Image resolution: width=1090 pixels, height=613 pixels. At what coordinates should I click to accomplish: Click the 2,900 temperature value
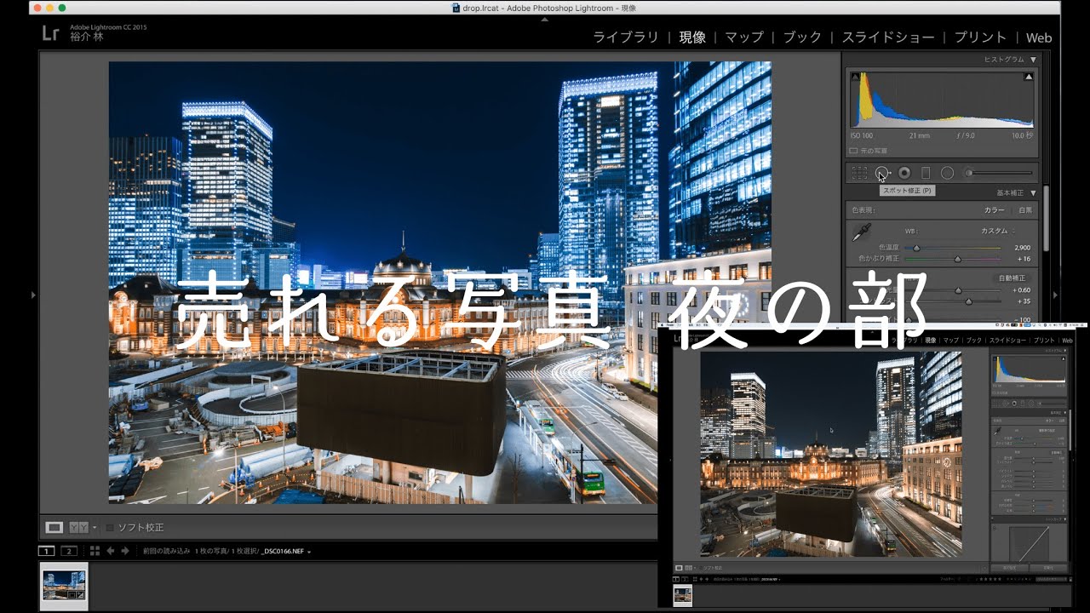1022,248
